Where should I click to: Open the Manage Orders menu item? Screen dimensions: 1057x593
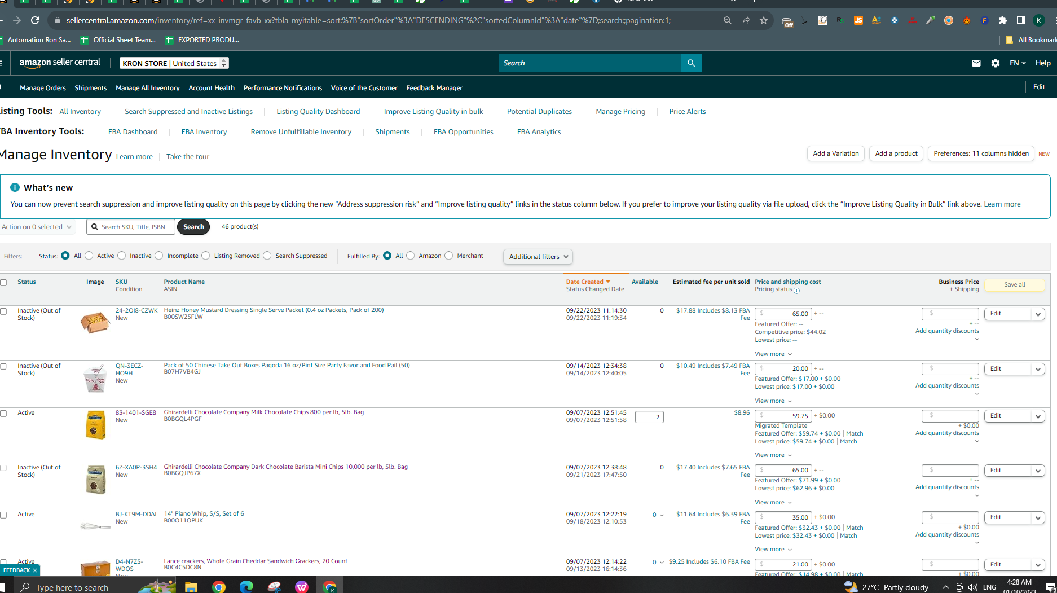coord(43,88)
